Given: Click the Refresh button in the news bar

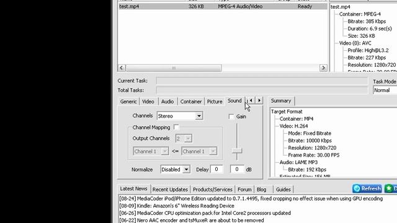Looking at the screenshot, I should point(367,188).
